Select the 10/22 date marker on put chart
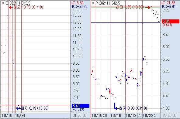This screenshot has height=119, width=180. (x=148, y=115)
